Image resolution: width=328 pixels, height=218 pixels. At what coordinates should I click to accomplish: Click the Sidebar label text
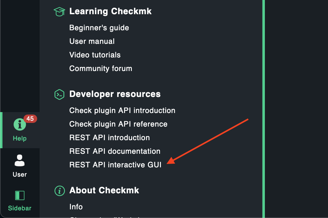tap(19, 208)
